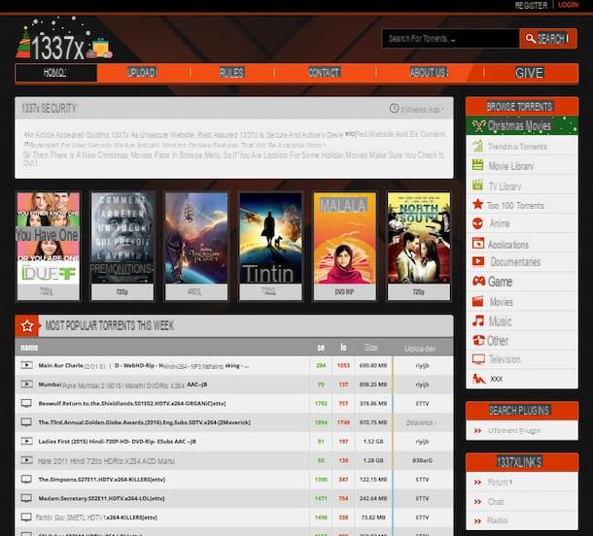Viewport: 593px width, 536px height.
Task: Click TV icon next to Beowulf torrent
Action: tap(26, 403)
